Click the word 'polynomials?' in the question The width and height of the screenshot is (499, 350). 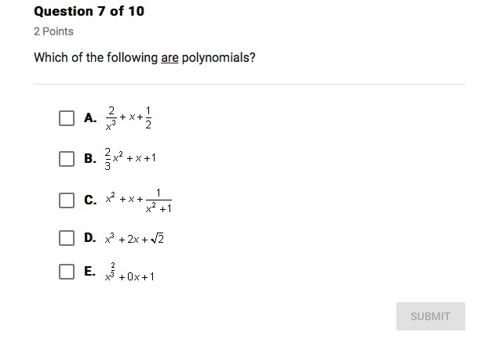pyautogui.click(x=219, y=58)
